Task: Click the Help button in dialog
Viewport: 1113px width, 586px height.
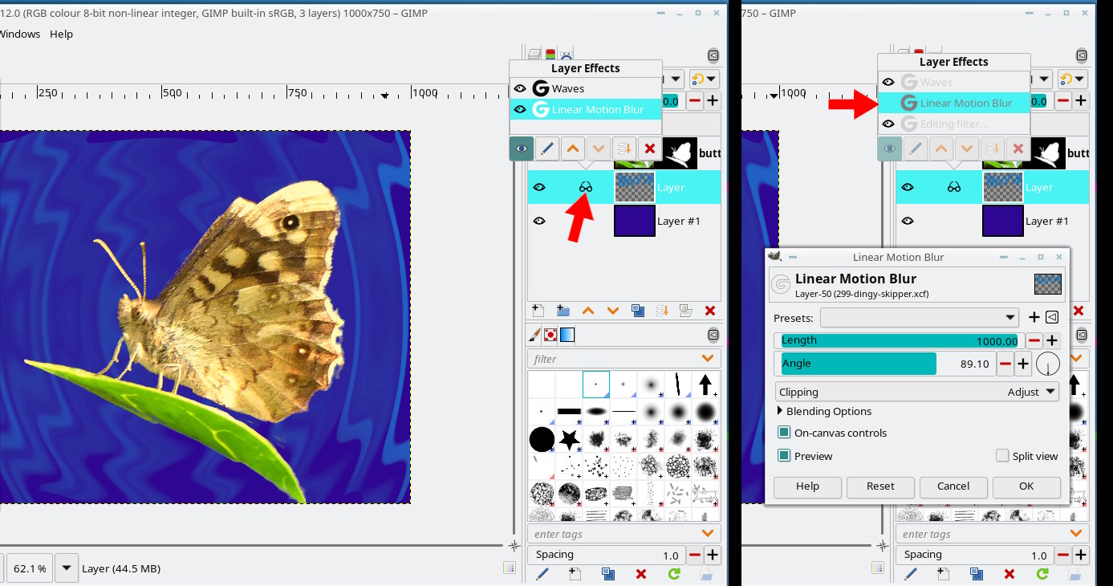Action: point(807,486)
